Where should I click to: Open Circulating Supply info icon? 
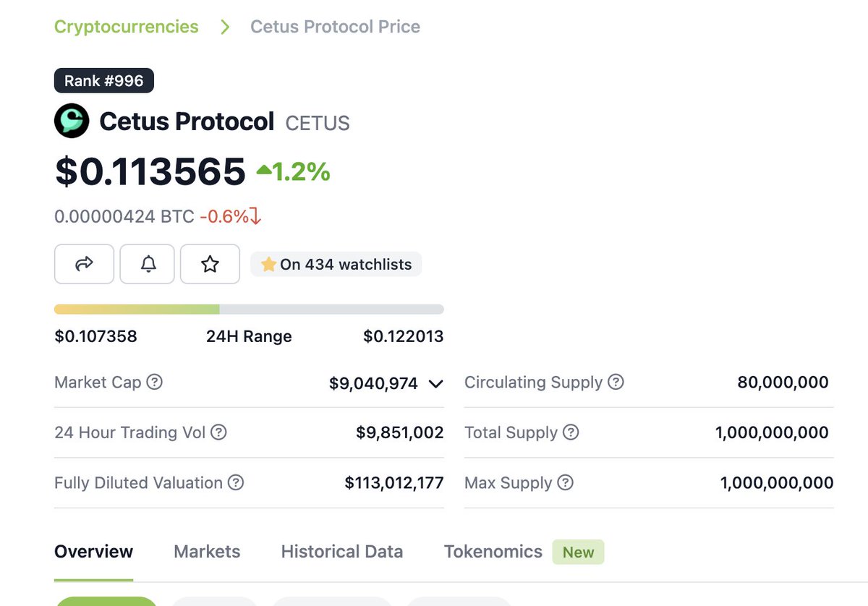point(616,382)
